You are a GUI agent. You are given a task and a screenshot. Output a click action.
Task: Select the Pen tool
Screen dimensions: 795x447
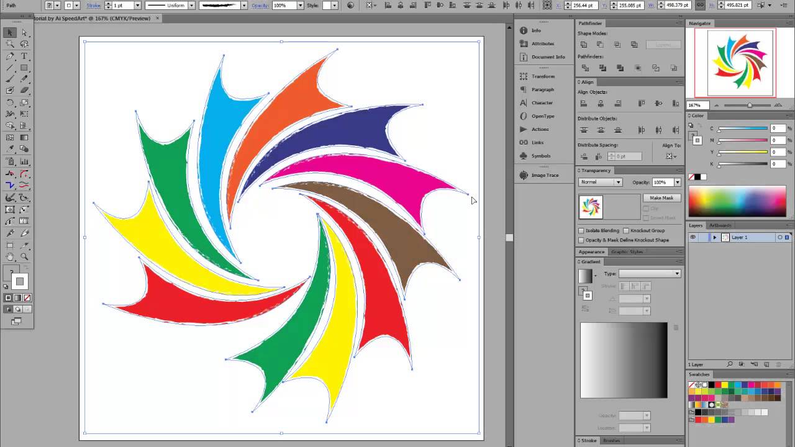click(10, 56)
